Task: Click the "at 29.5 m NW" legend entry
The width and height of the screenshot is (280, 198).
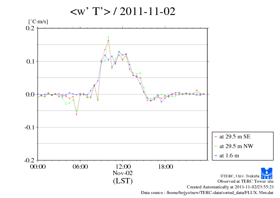Action: tap(236, 146)
